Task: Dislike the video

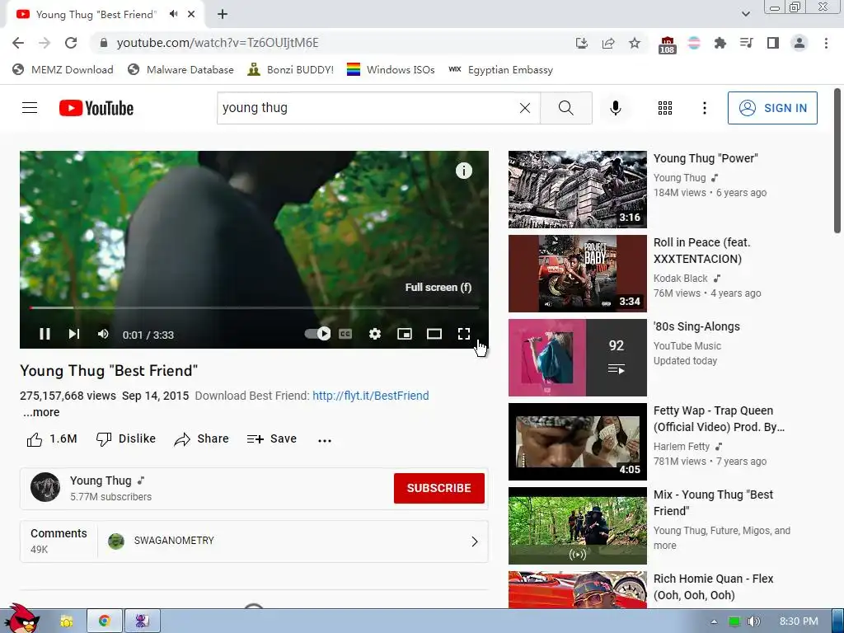Action: point(126,439)
